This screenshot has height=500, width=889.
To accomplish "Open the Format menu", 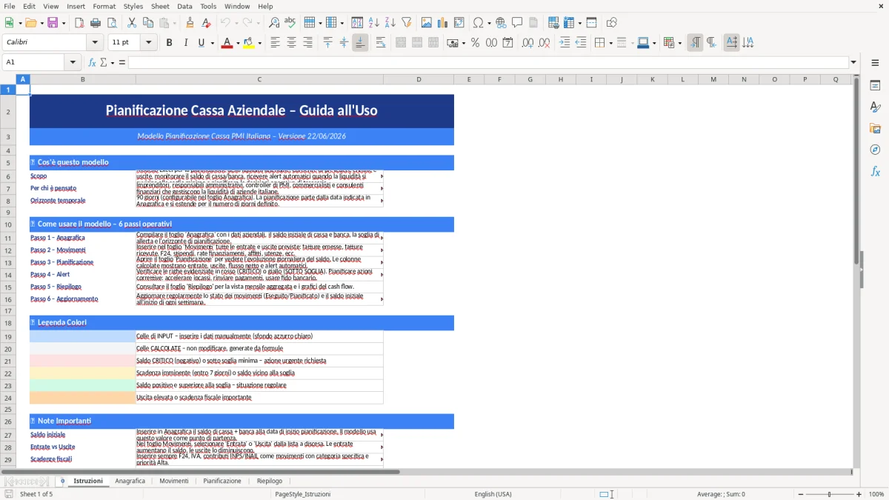I will point(104,6).
